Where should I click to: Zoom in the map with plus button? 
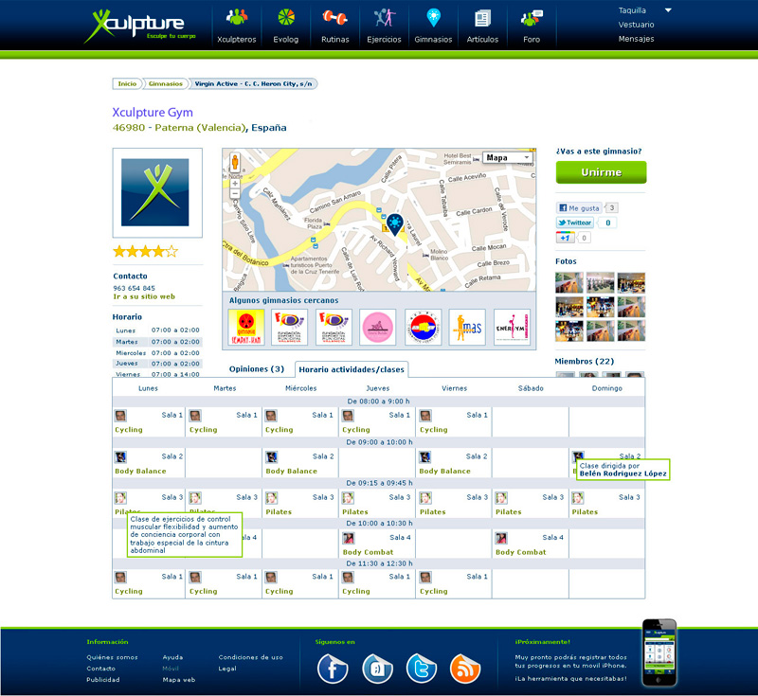pos(235,184)
